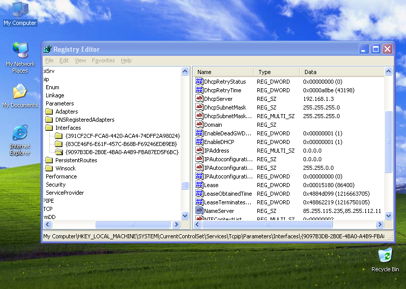Screen dimensions: 406x289
Task: Click the DhcpSubnetMask REG_SZ value icon
Action: coord(199,107)
